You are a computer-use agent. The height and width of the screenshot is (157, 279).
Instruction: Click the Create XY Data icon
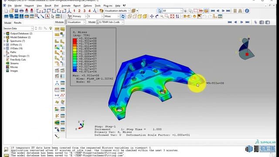tap(57, 90)
